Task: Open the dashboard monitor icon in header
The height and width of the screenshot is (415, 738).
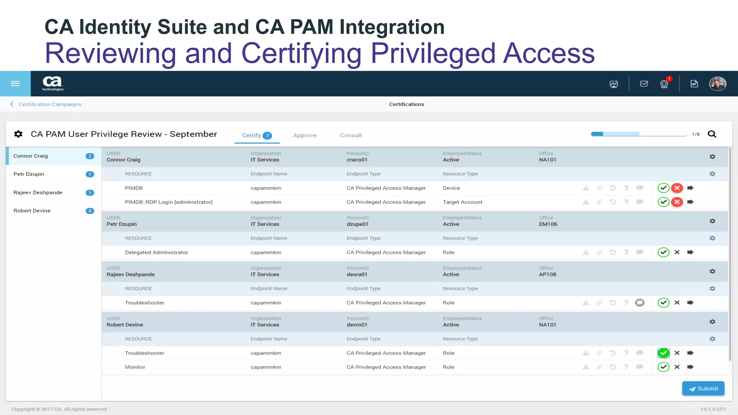Action: [x=614, y=84]
